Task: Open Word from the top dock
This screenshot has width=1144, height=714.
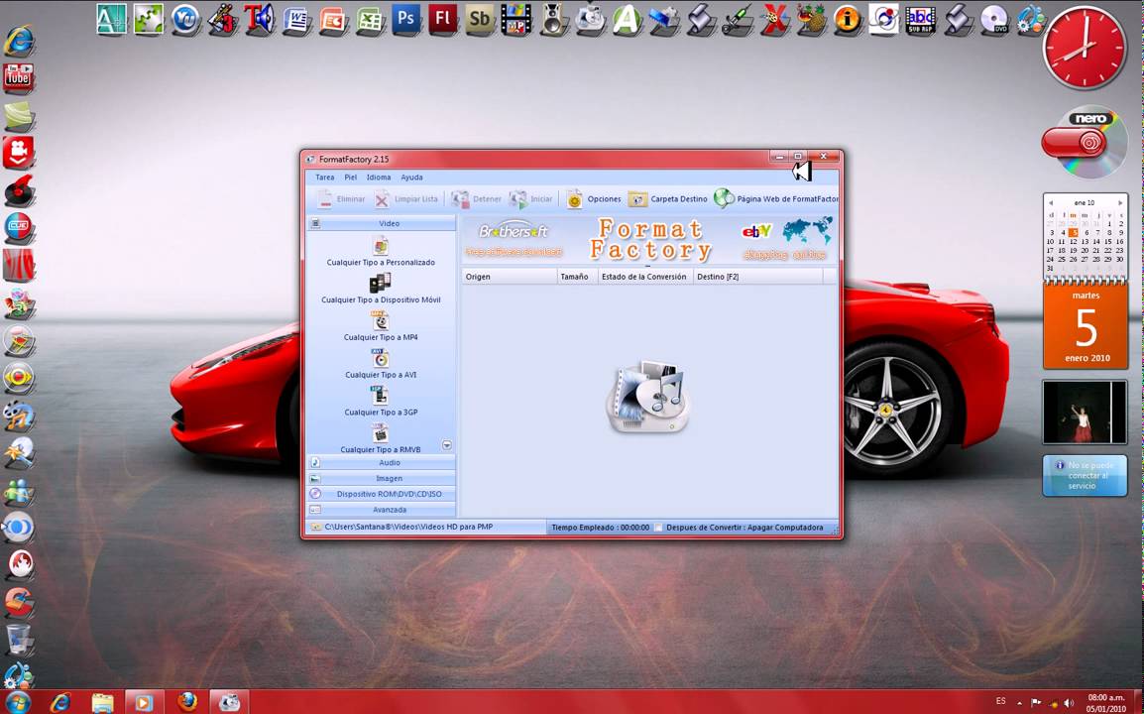Action: 296,20
